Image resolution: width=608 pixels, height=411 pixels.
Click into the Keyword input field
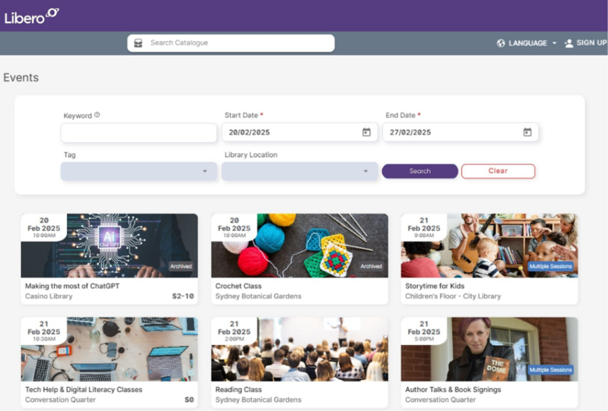138,133
